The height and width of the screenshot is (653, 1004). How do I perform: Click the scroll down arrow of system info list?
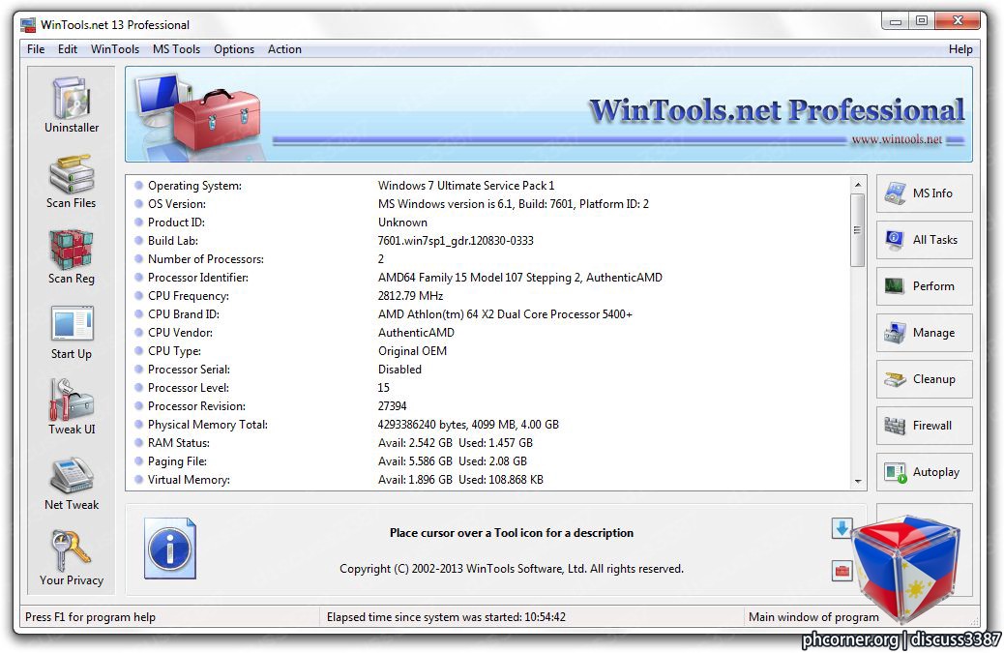click(858, 482)
